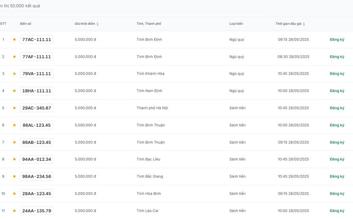
Task: Click Đăng ký for Tỉnh Bạc Liêu row
Action: click(x=337, y=159)
